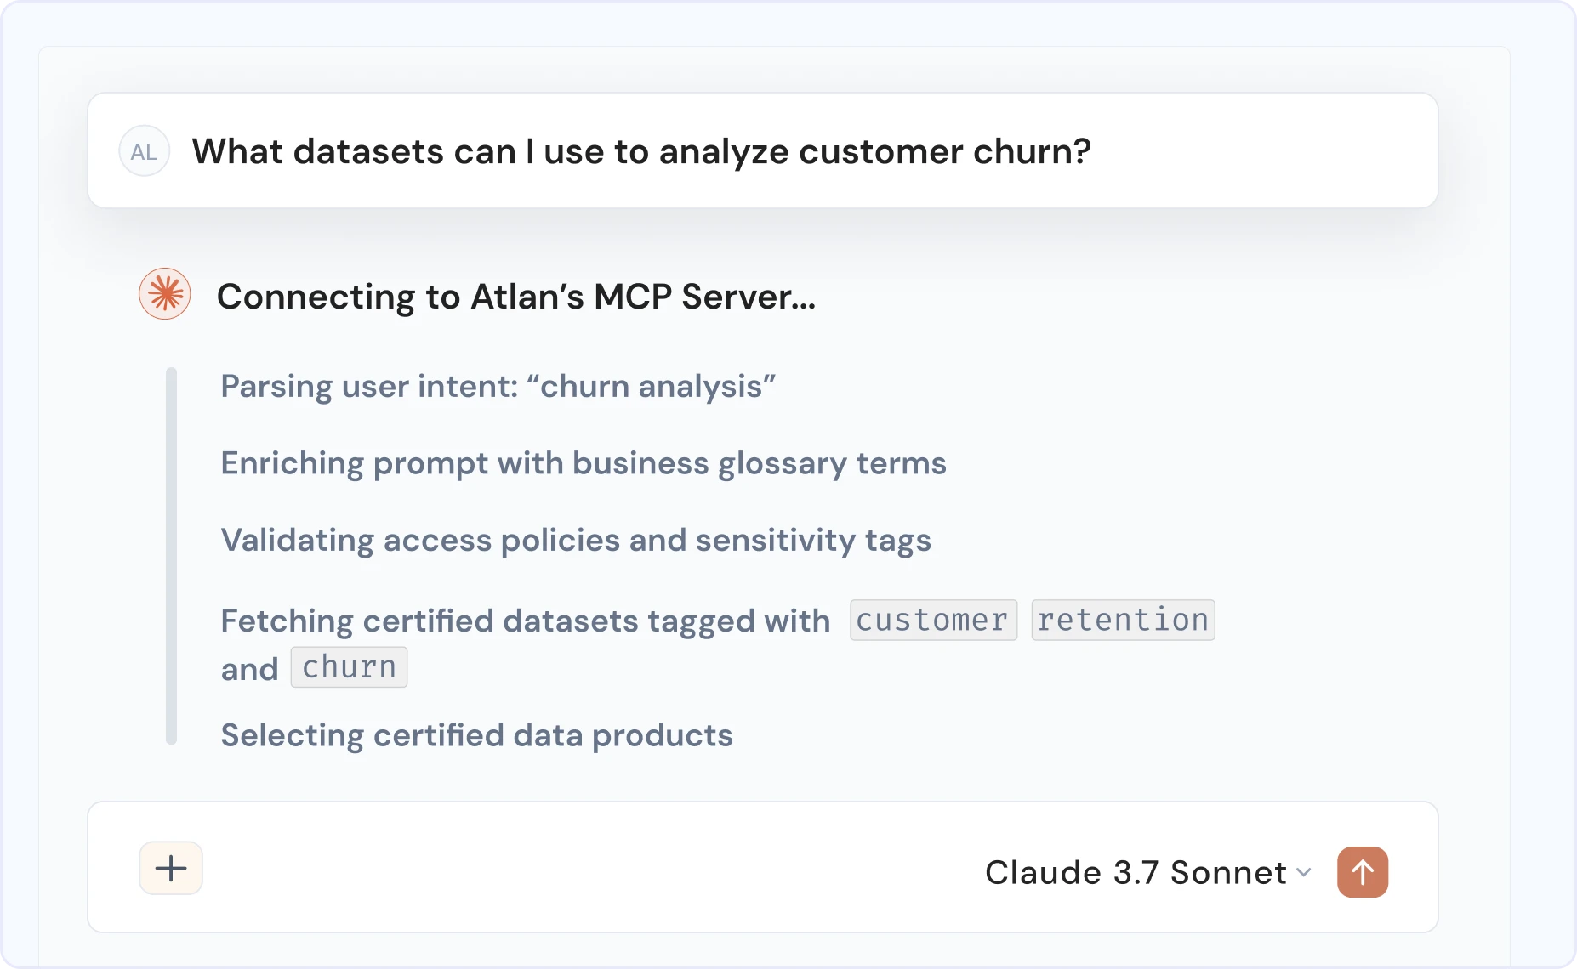The height and width of the screenshot is (969, 1577).
Task: Click the plus attachment button
Action: click(171, 868)
